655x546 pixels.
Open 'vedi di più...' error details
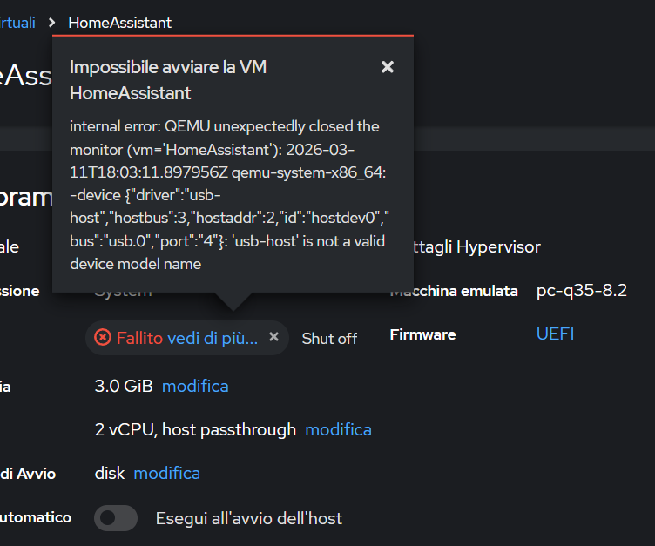(x=213, y=338)
